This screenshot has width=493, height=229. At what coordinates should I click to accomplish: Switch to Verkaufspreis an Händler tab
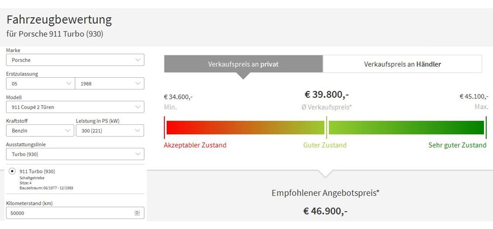[403, 64]
